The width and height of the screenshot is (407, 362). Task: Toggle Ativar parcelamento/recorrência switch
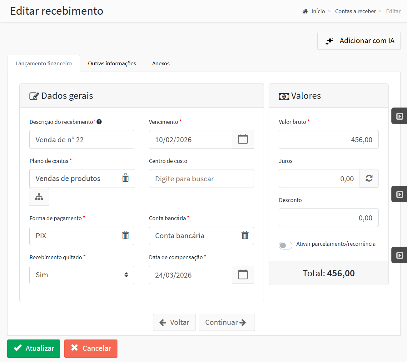tap(285, 245)
